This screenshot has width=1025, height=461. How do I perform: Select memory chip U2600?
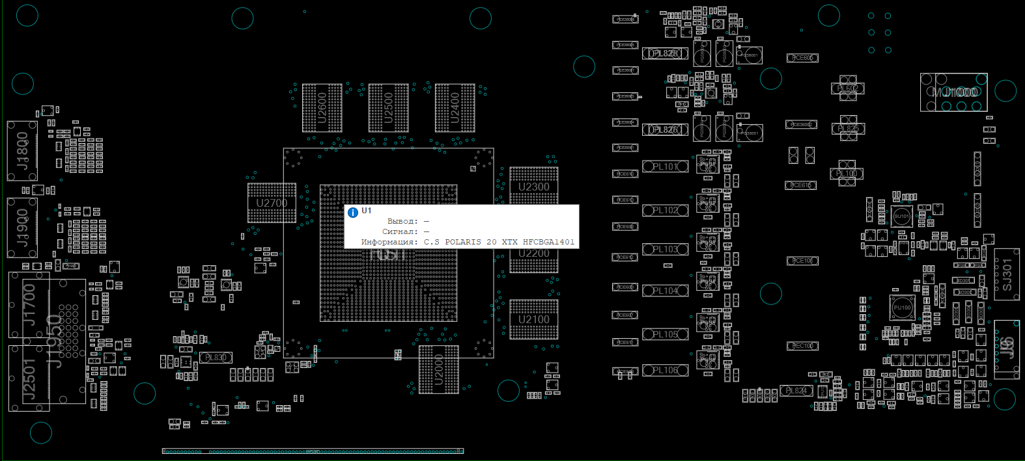(x=322, y=108)
